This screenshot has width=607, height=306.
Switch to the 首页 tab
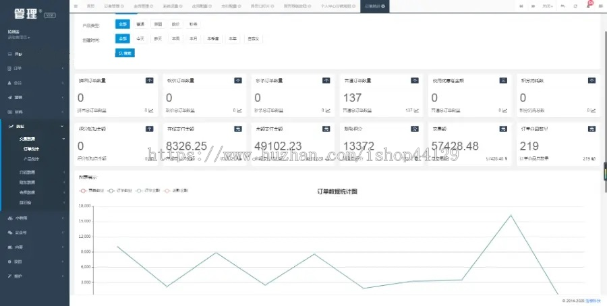(x=90, y=6)
